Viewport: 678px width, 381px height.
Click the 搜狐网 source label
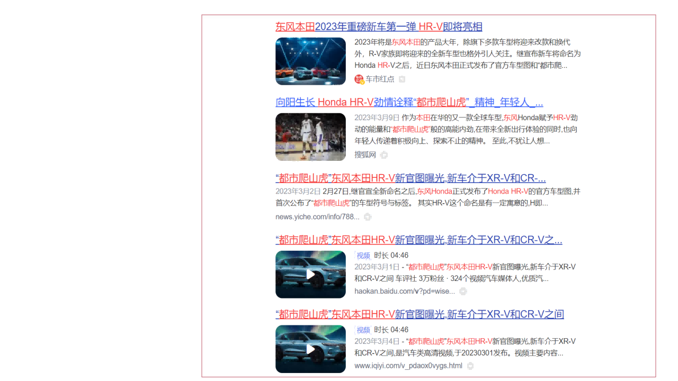point(365,155)
